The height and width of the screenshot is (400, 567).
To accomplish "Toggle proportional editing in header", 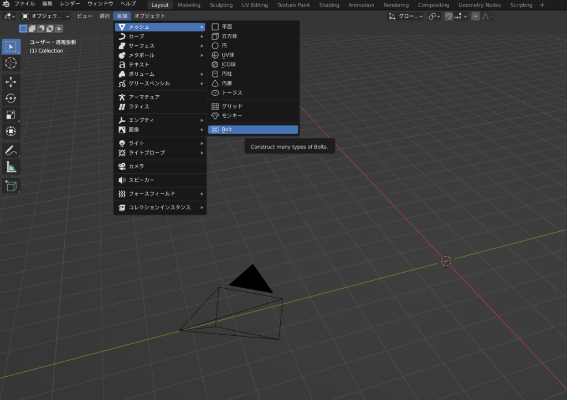I will 475,16.
